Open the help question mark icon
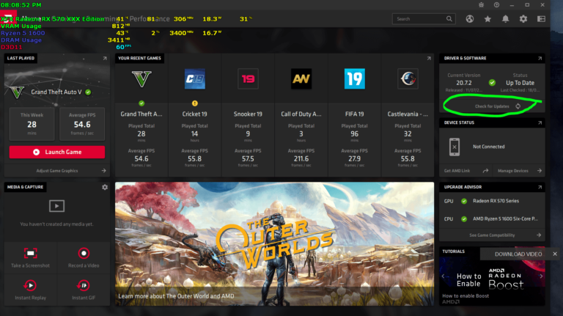 (x=496, y=4)
